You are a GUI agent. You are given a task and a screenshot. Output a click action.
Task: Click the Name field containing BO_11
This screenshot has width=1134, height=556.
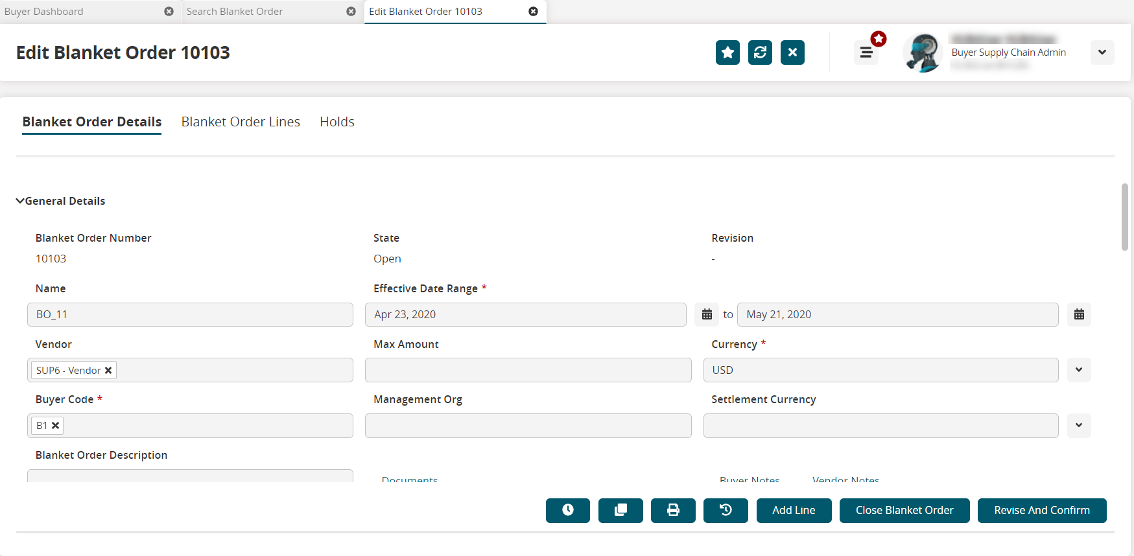(x=190, y=314)
